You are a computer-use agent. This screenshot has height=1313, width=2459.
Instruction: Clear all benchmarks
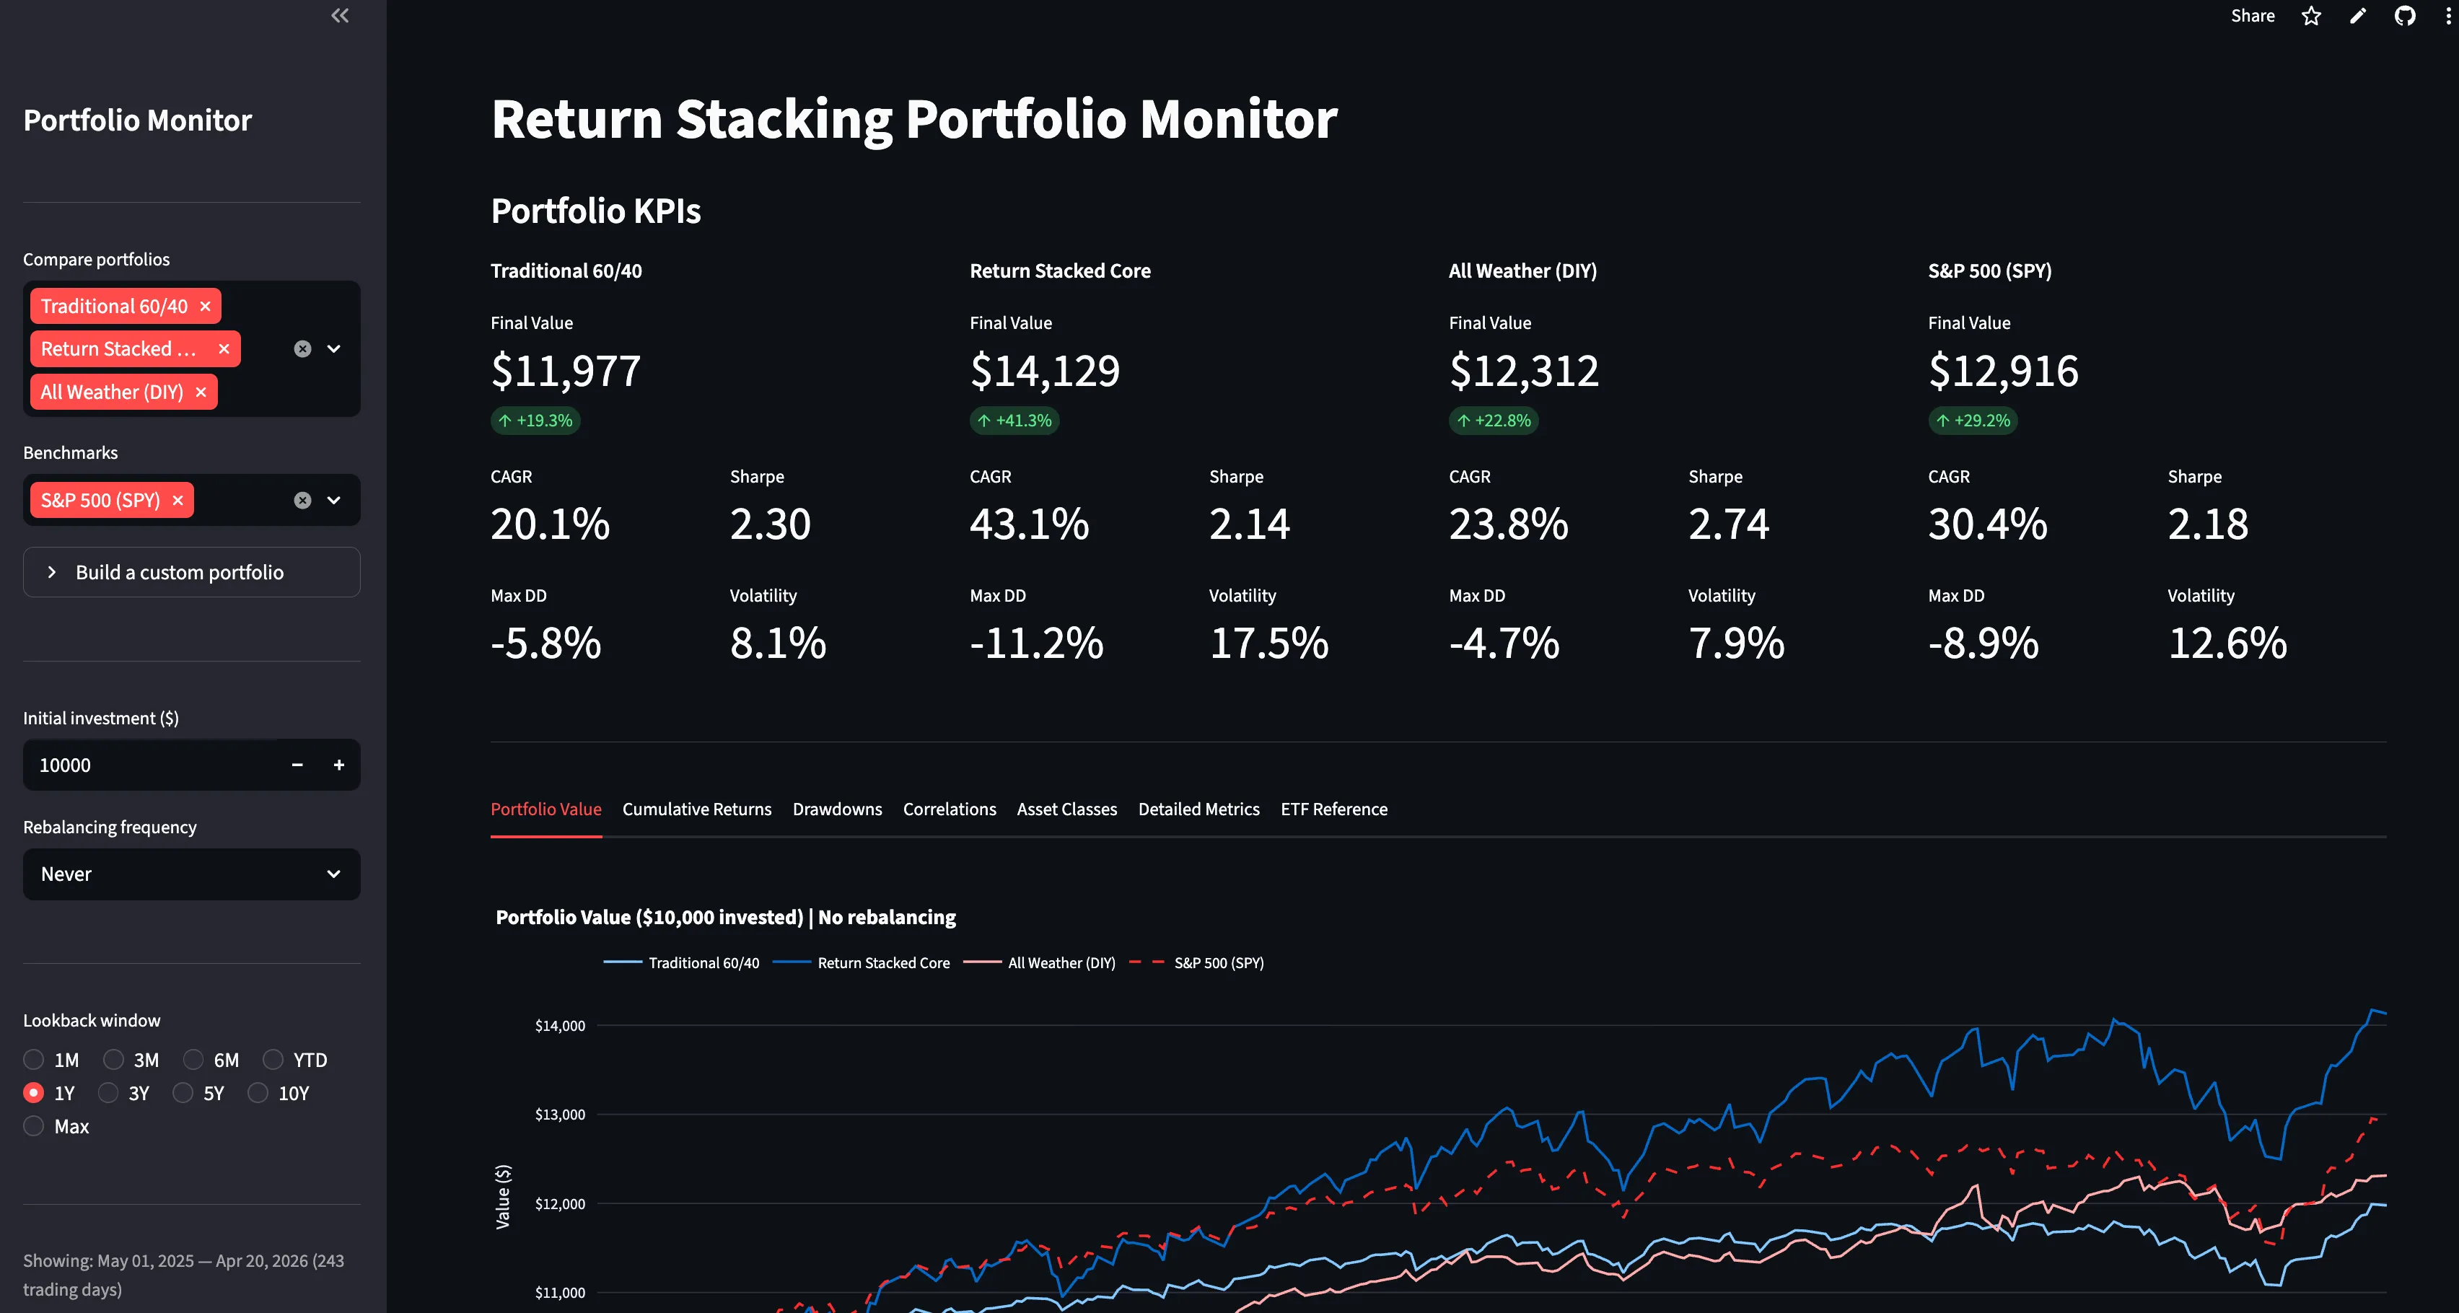[x=302, y=500]
